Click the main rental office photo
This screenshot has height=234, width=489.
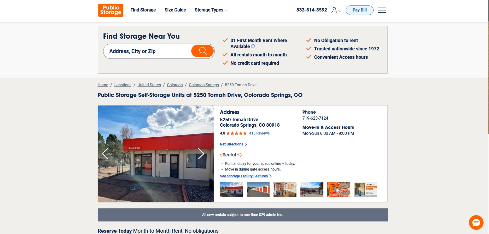click(156, 154)
